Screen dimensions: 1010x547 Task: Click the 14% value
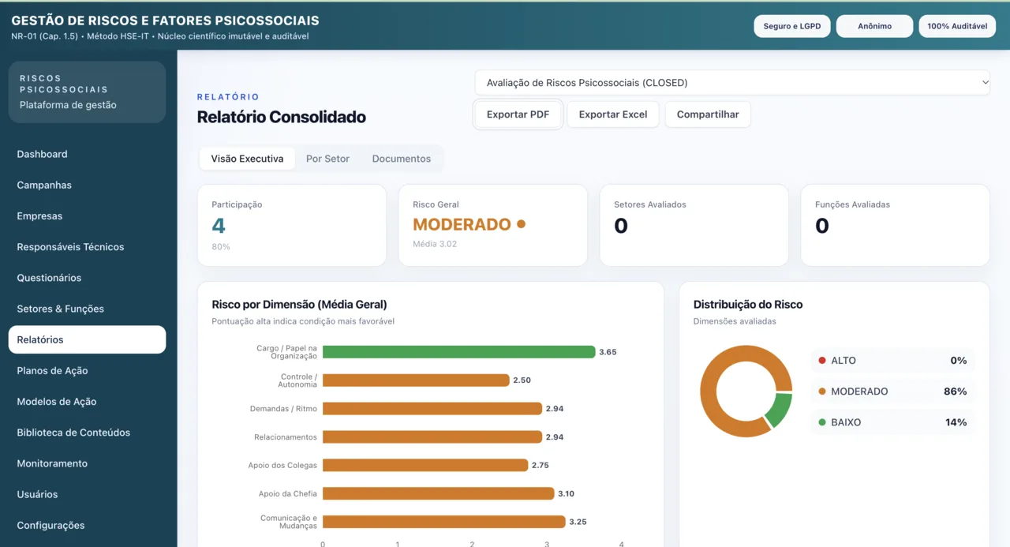pyautogui.click(x=956, y=422)
